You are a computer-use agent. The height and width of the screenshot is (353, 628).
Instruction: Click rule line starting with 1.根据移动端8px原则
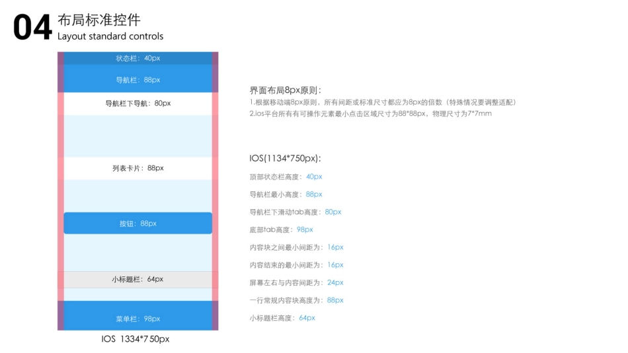[x=383, y=102]
